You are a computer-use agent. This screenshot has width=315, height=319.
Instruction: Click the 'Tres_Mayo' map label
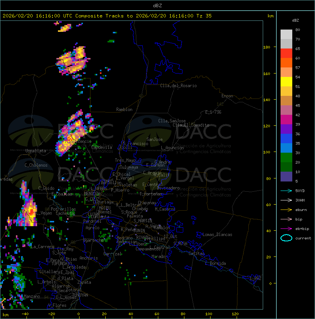[125, 160]
